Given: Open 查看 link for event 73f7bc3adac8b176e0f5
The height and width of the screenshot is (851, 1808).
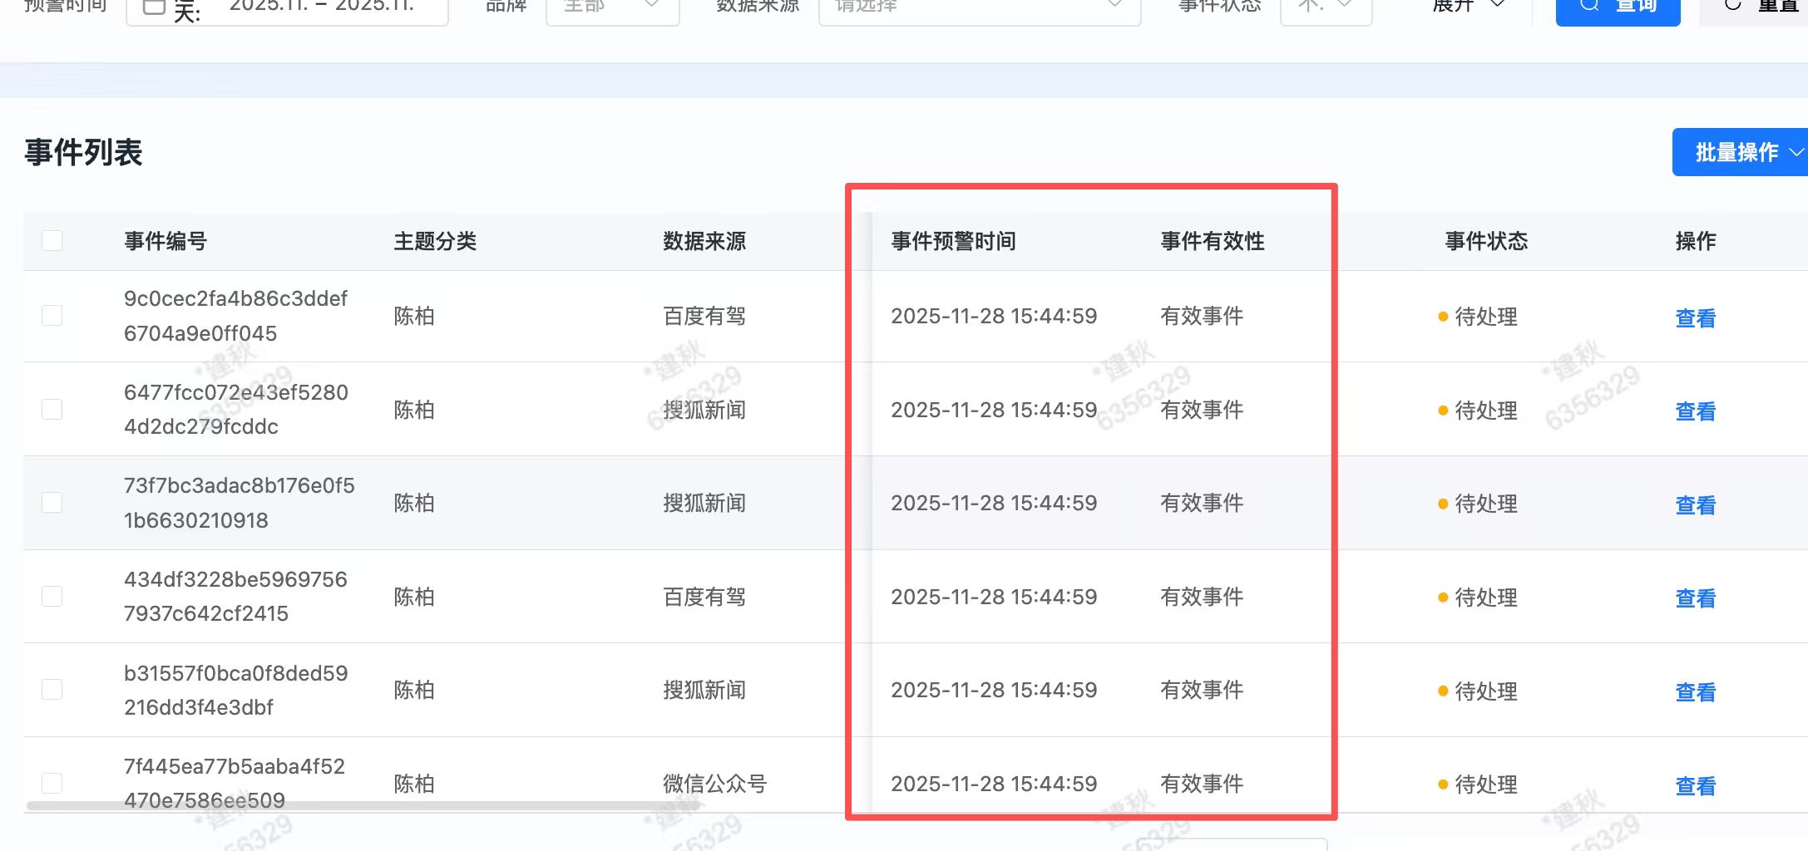Looking at the screenshot, I should click(x=1695, y=505).
